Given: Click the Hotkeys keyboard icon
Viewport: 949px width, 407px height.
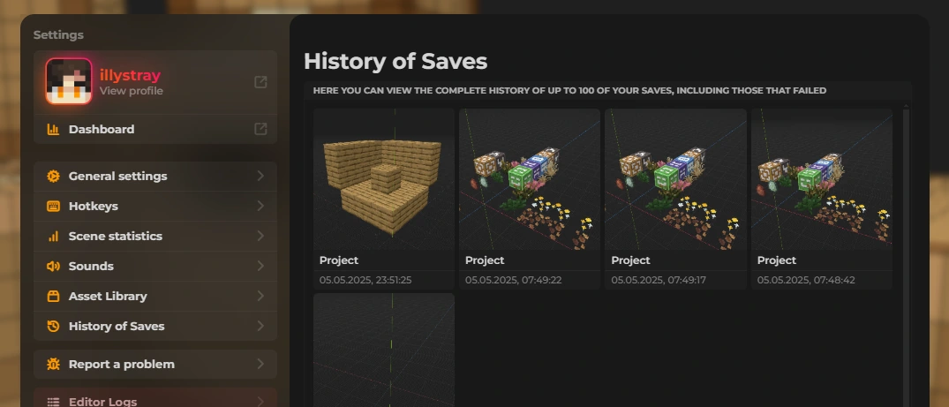Looking at the screenshot, I should pyautogui.click(x=53, y=206).
